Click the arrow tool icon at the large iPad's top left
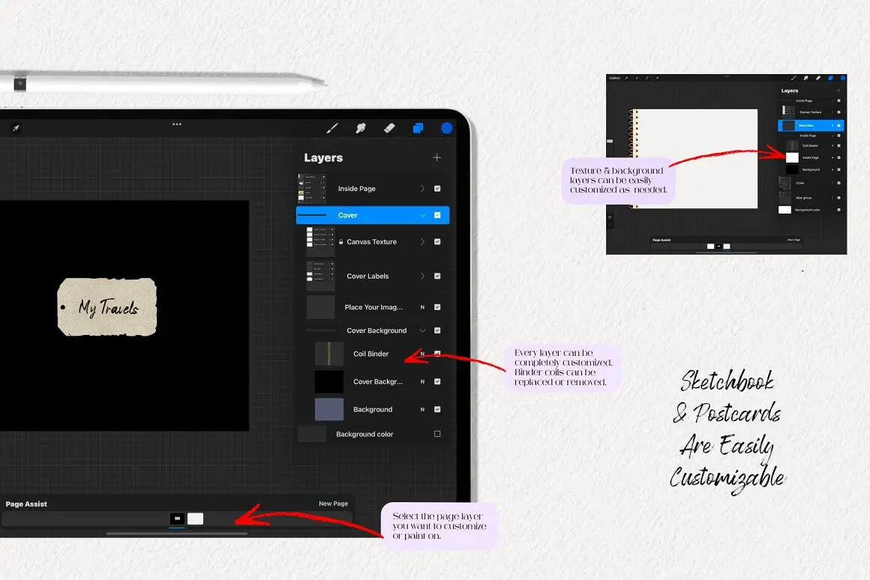The width and height of the screenshot is (870, 580). [x=16, y=128]
